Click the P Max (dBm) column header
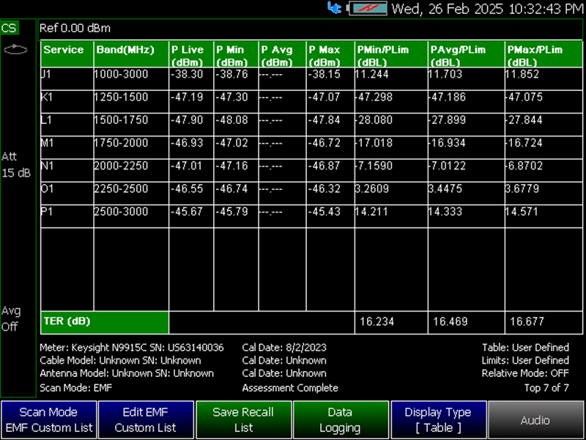 pyautogui.click(x=330, y=54)
